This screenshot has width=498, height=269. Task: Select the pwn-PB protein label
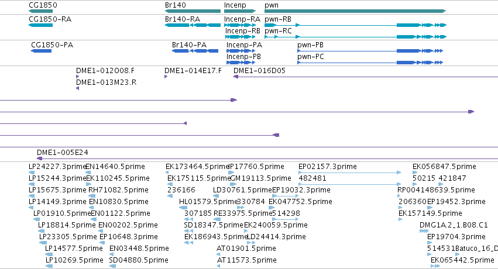point(310,44)
